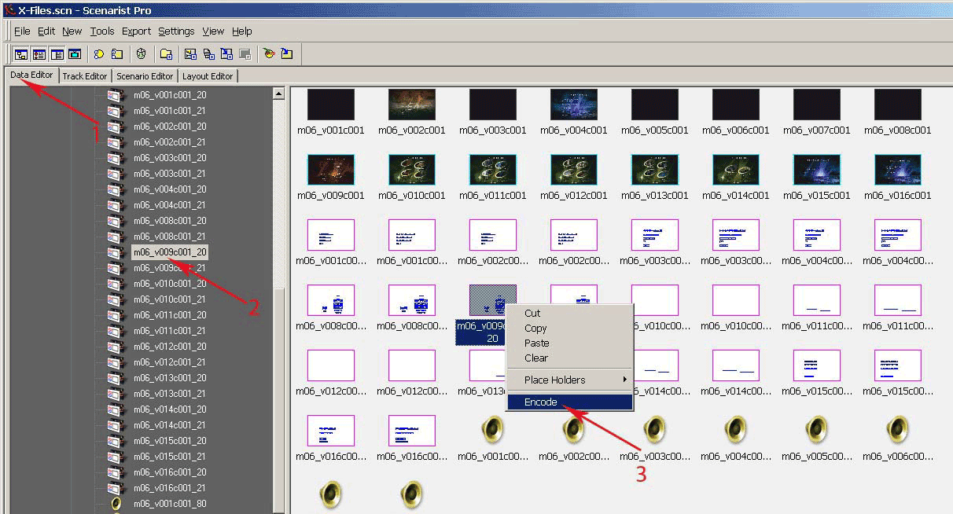
Task: Switch to the Layout Editor tab
Action: (208, 76)
